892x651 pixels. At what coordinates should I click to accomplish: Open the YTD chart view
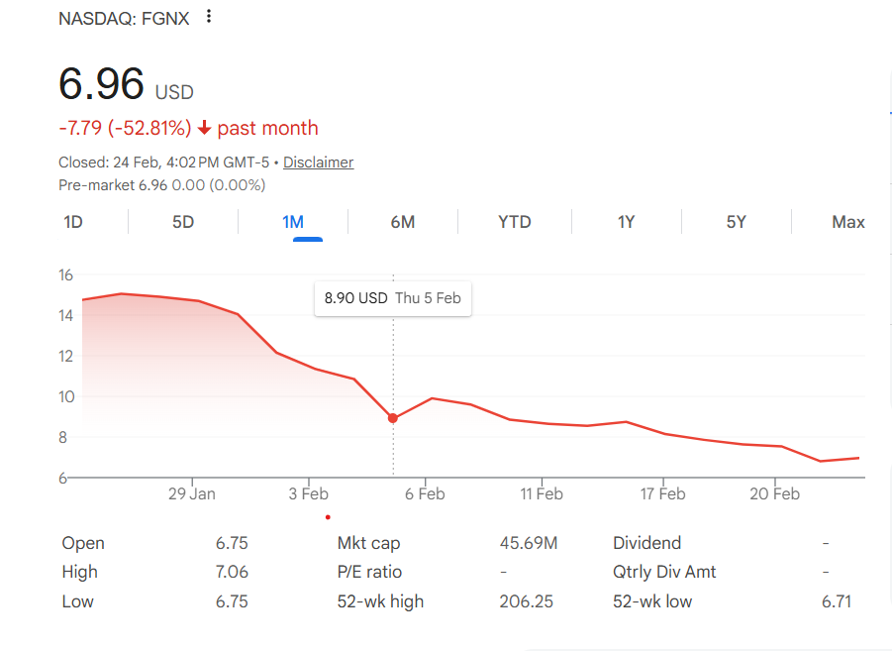click(x=514, y=221)
